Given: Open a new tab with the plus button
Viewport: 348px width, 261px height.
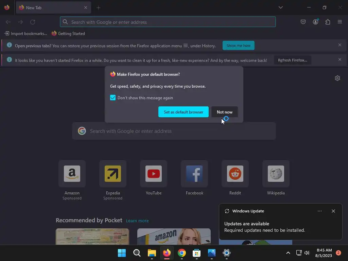Looking at the screenshot, I should (x=98, y=8).
